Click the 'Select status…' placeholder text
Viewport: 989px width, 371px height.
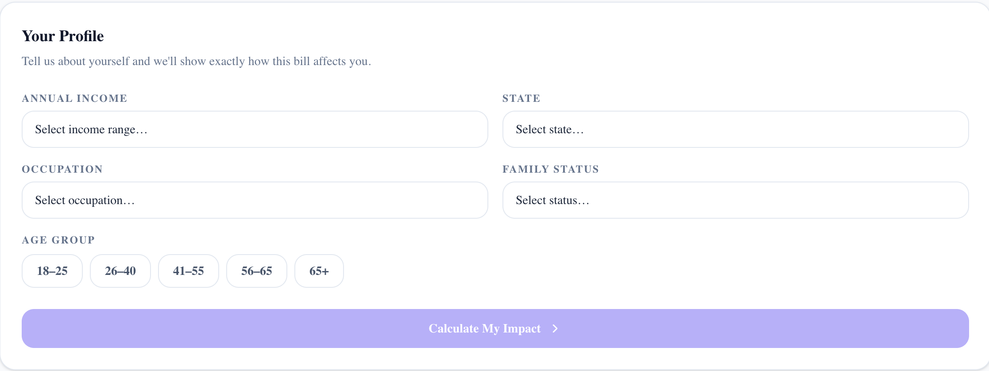point(552,200)
